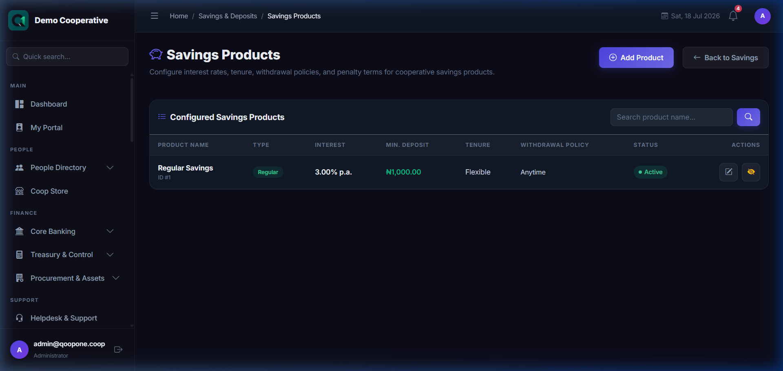This screenshot has height=371, width=783.
Task: Open the user avatar menu in the top bar
Action: 762,16
